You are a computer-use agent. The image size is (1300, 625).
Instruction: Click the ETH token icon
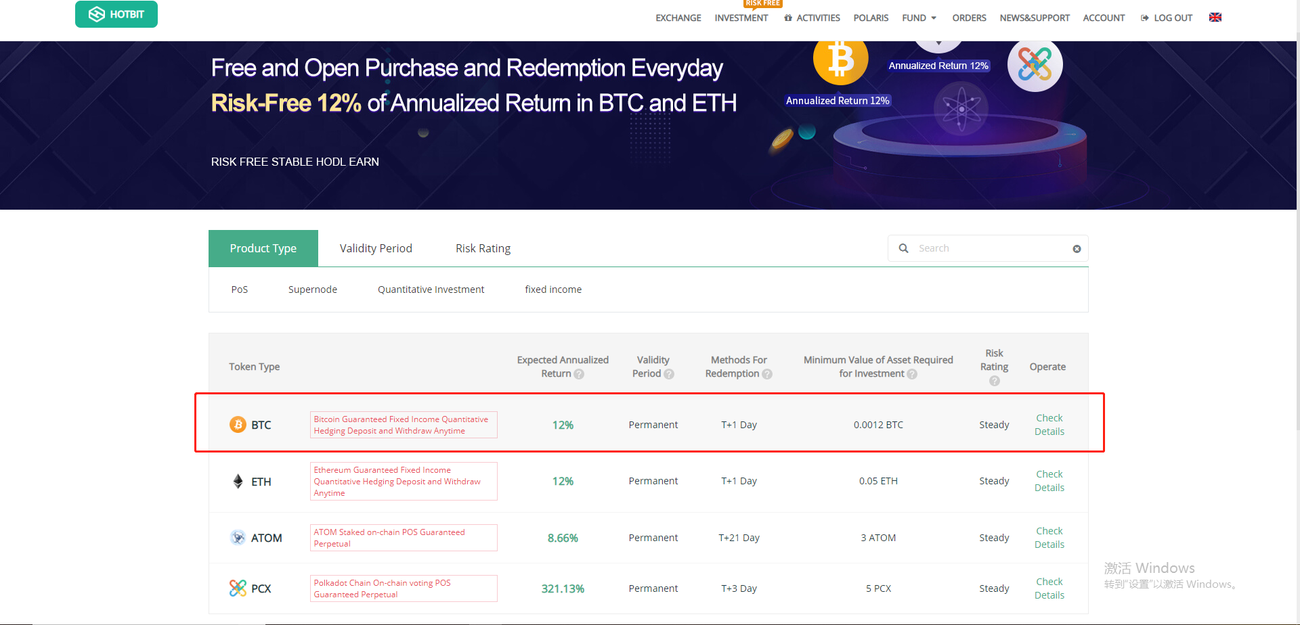point(238,482)
